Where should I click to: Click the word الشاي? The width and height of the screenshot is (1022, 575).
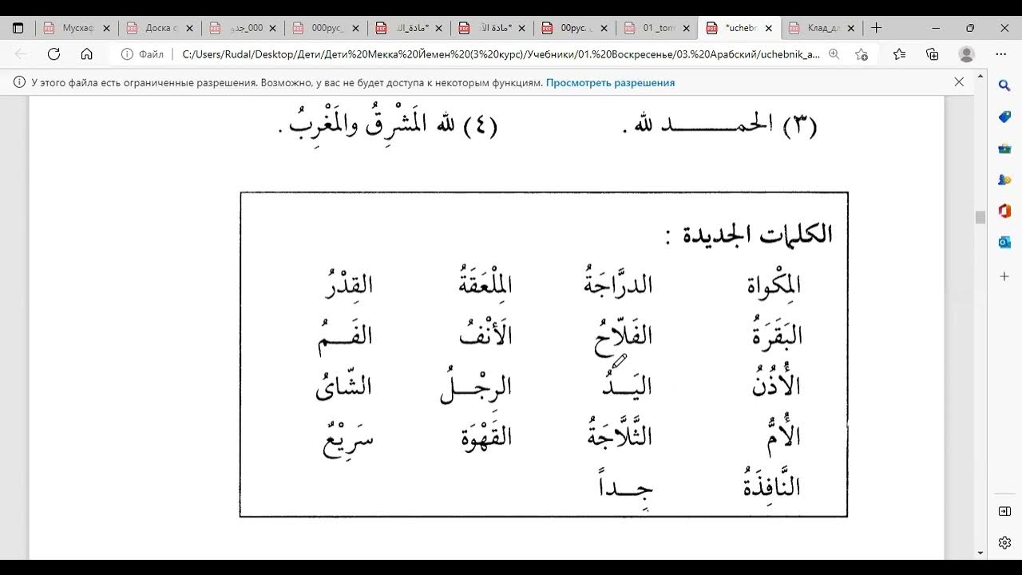tap(344, 386)
